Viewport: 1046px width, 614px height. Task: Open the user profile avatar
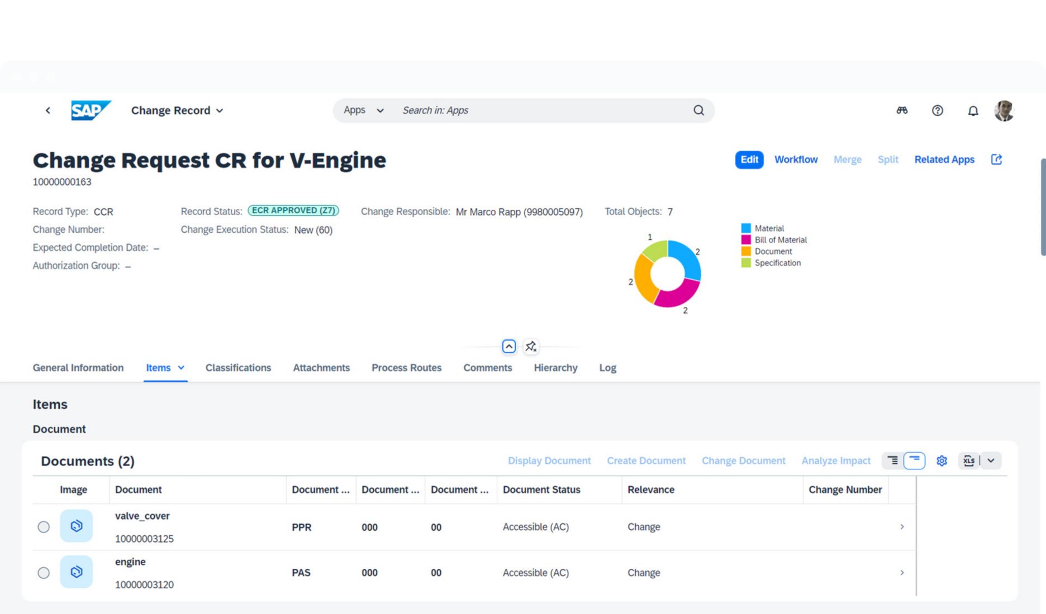(x=1004, y=111)
